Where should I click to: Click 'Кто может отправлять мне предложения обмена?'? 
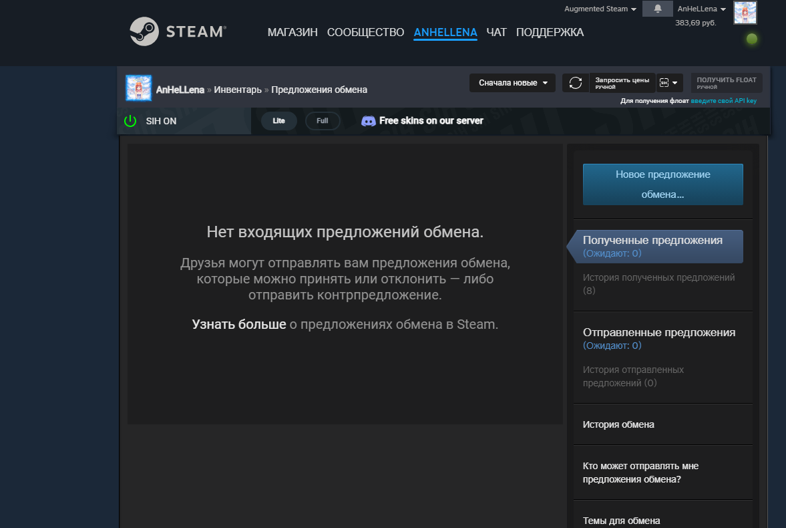[640, 473]
